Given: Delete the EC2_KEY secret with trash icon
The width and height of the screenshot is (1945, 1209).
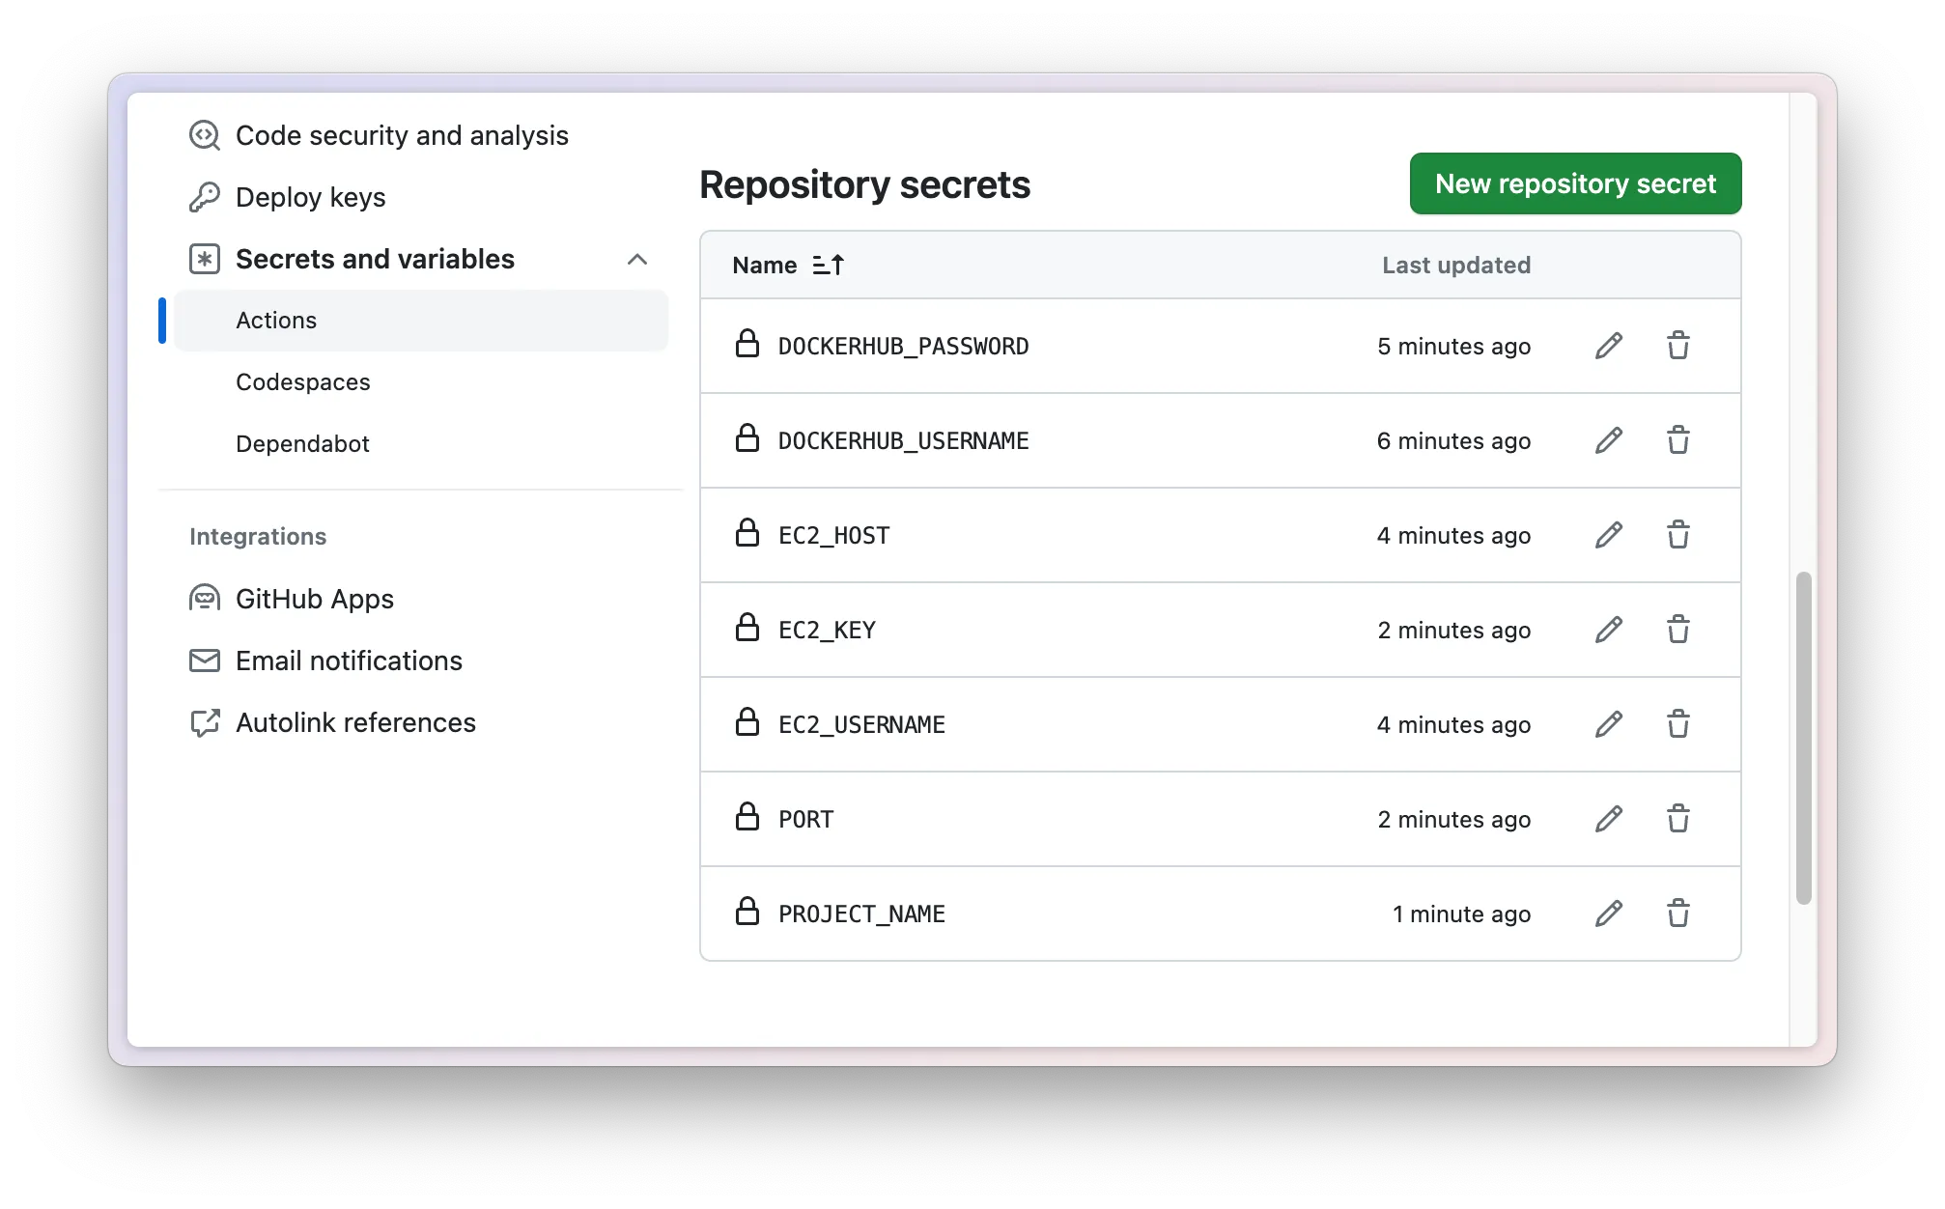Looking at the screenshot, I should coord(1677,630).
